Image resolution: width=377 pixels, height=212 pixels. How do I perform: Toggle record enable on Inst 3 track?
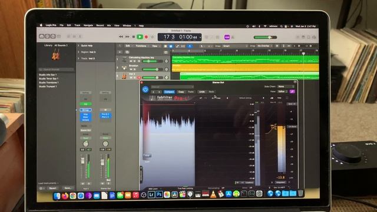click(x=139, y=78)
